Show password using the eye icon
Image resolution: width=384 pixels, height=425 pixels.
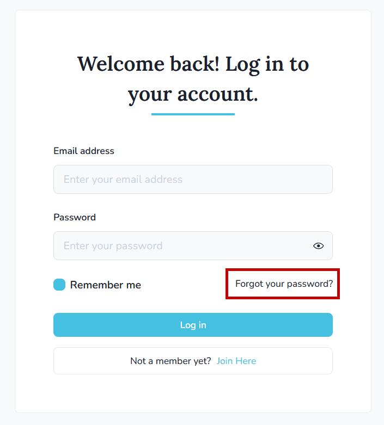(319, 246)
